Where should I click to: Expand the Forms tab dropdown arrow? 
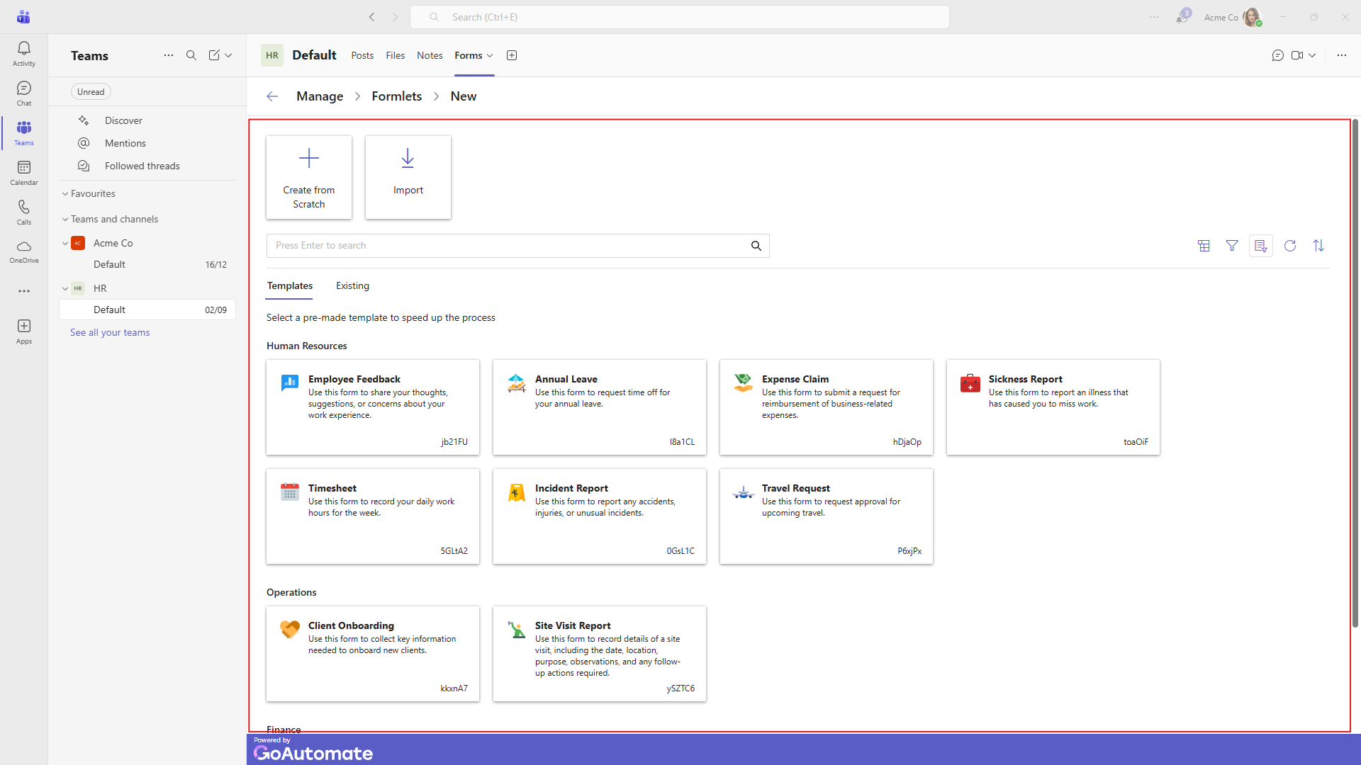tap(490, 55)
